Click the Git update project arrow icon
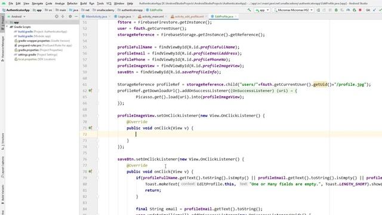 (x=374, y=10)
